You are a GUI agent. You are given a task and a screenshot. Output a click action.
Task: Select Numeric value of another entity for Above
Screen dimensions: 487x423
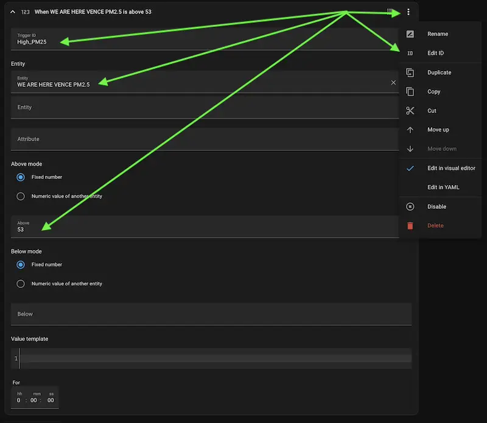21,197
